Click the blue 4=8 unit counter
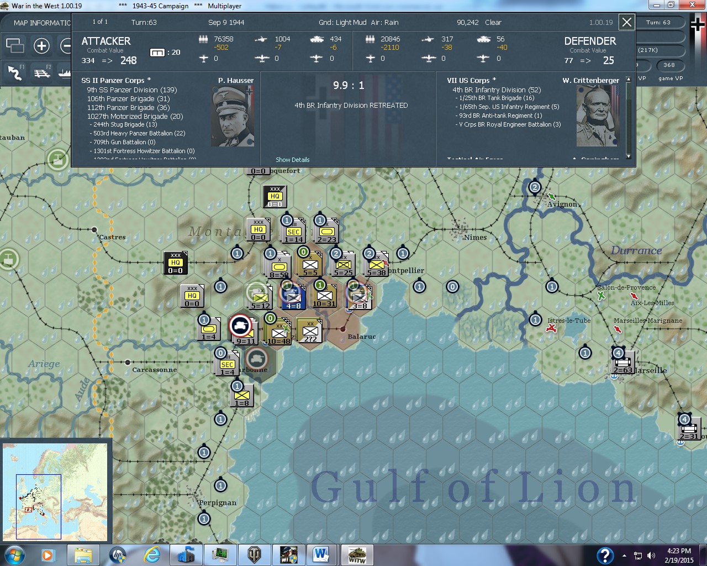The width and height of the screenshot is (707, 566). coord(293,298)
